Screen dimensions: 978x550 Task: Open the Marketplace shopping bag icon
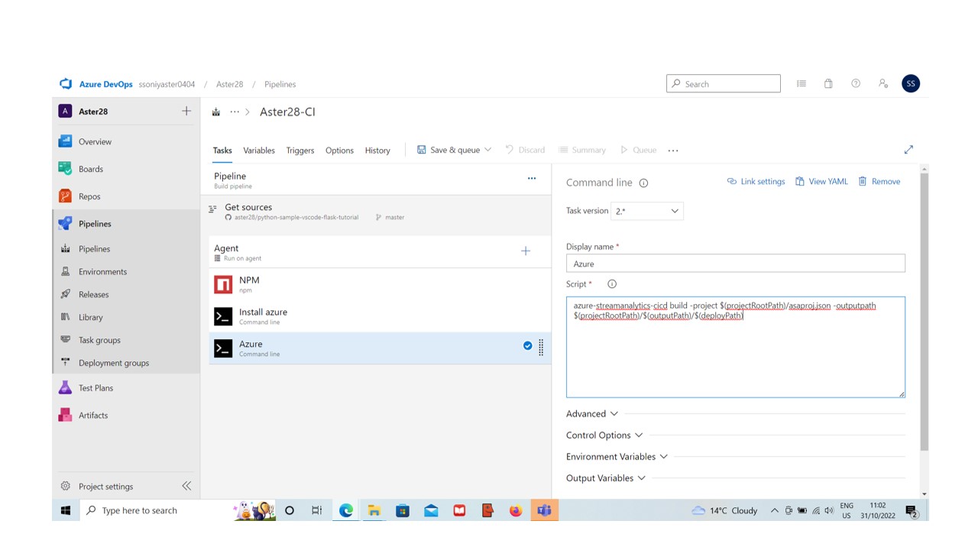tap(828, 84)
